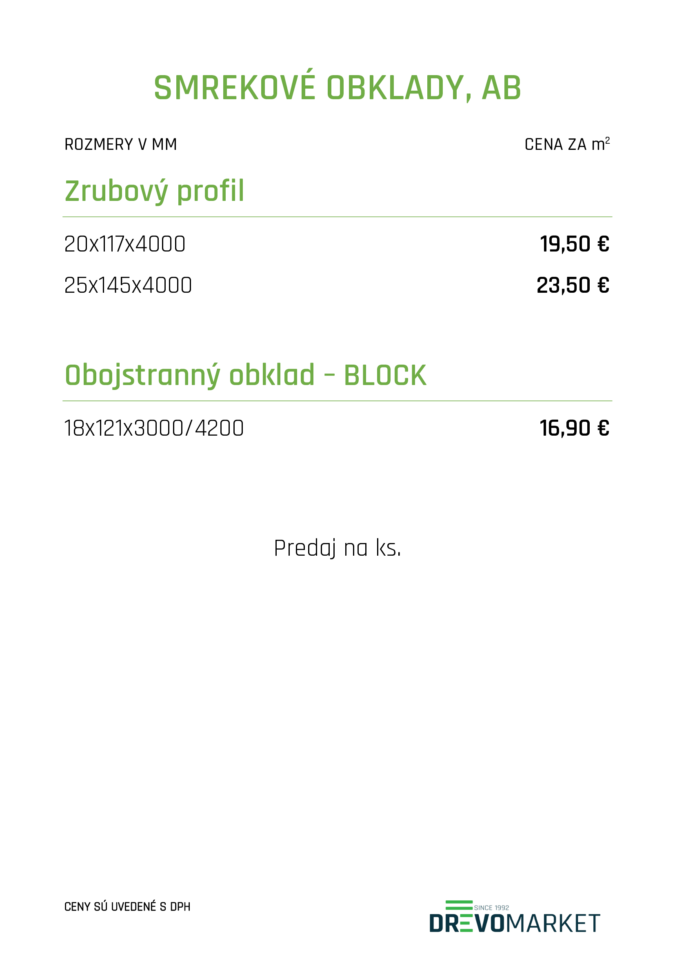
Task: Click the 19,50 € price
Action: pos(574,244)
